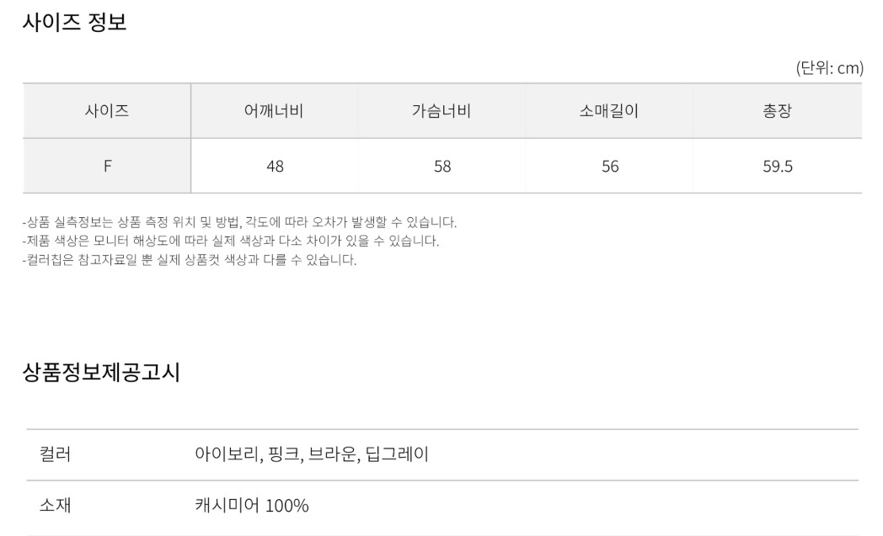Click the shoulder width value 48
Viewport: 883px width, 536px height.
pyautogui.click(x=275, y=167)
